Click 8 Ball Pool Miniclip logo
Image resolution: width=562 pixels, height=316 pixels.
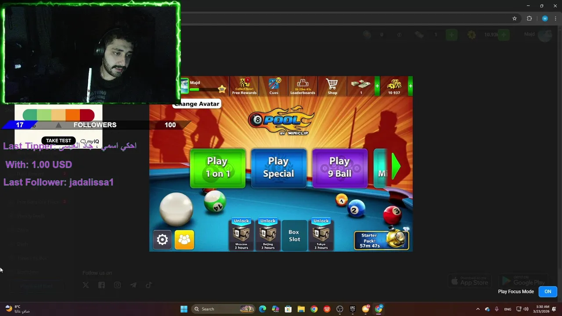click(x=281, y=122)
